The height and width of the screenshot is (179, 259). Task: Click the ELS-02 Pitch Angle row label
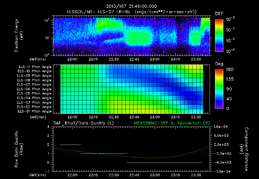pos(34,107)
